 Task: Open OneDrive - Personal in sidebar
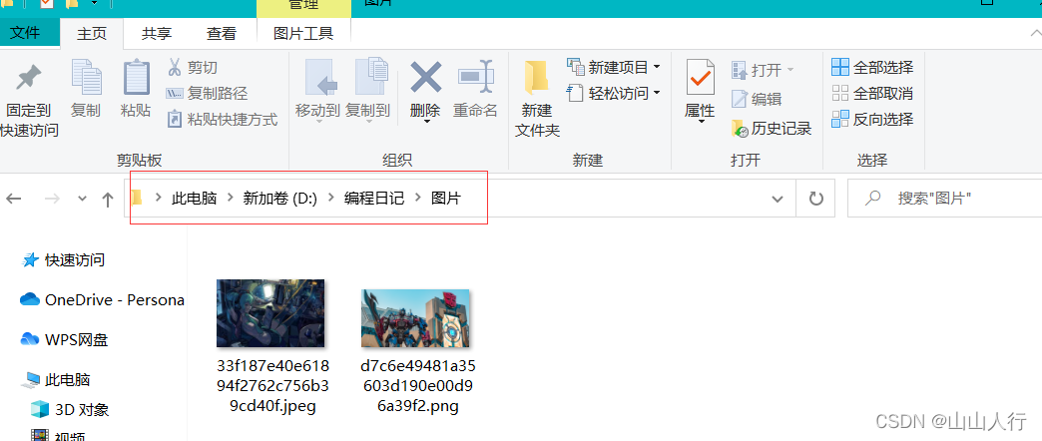(103, 300)
